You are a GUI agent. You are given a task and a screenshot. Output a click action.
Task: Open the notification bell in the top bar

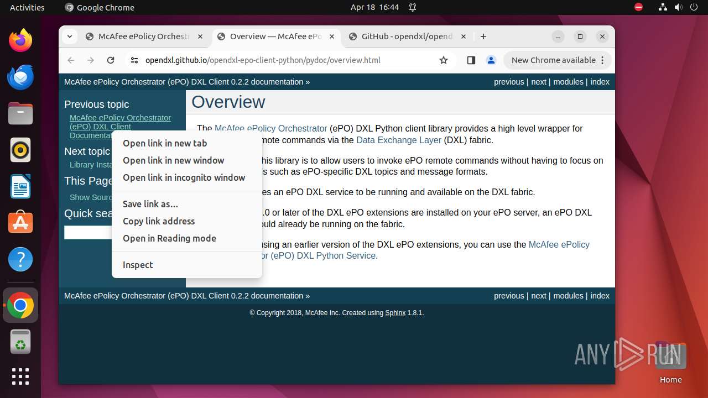pos(413,7)
